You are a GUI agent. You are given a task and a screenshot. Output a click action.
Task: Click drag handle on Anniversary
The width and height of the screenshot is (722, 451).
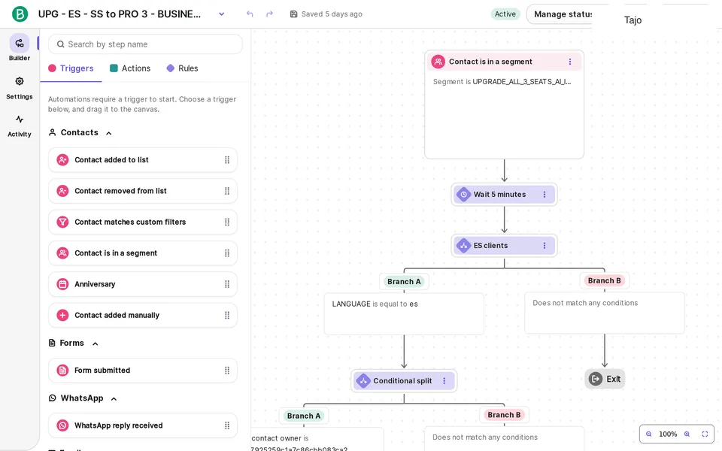click(x=227, y=284)
